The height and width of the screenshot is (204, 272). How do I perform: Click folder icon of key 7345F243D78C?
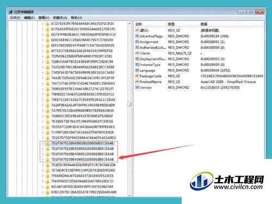click(47, 73)
